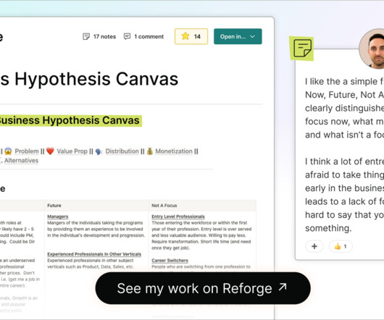384x320 pixels.
Task: Click the 1 comment label text
Action: click(149, 36)
